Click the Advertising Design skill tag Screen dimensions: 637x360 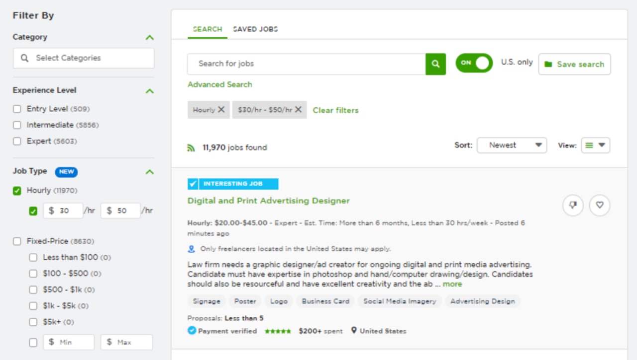tap(483, 301)
